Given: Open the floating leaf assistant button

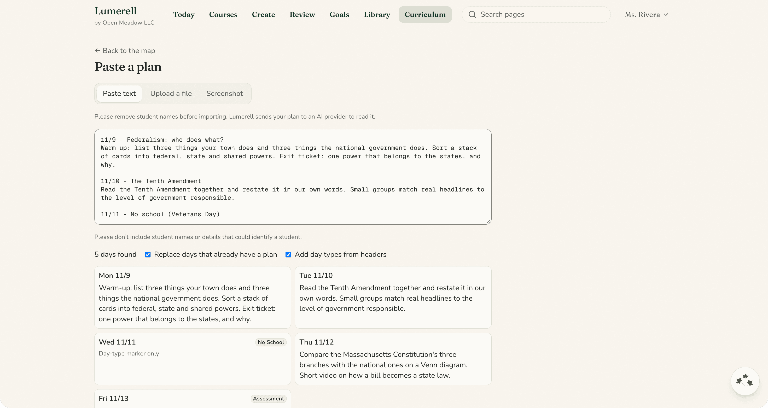Looking at the screenshot, I should tap(745, 381).
